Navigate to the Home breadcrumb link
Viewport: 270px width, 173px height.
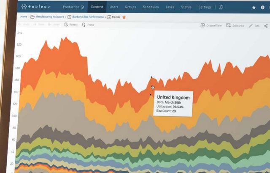(24, 17)
